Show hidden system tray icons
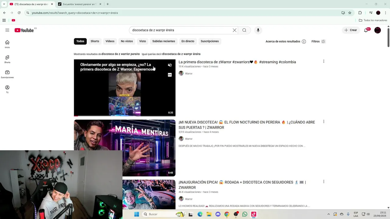 click(x=328, y=214)
